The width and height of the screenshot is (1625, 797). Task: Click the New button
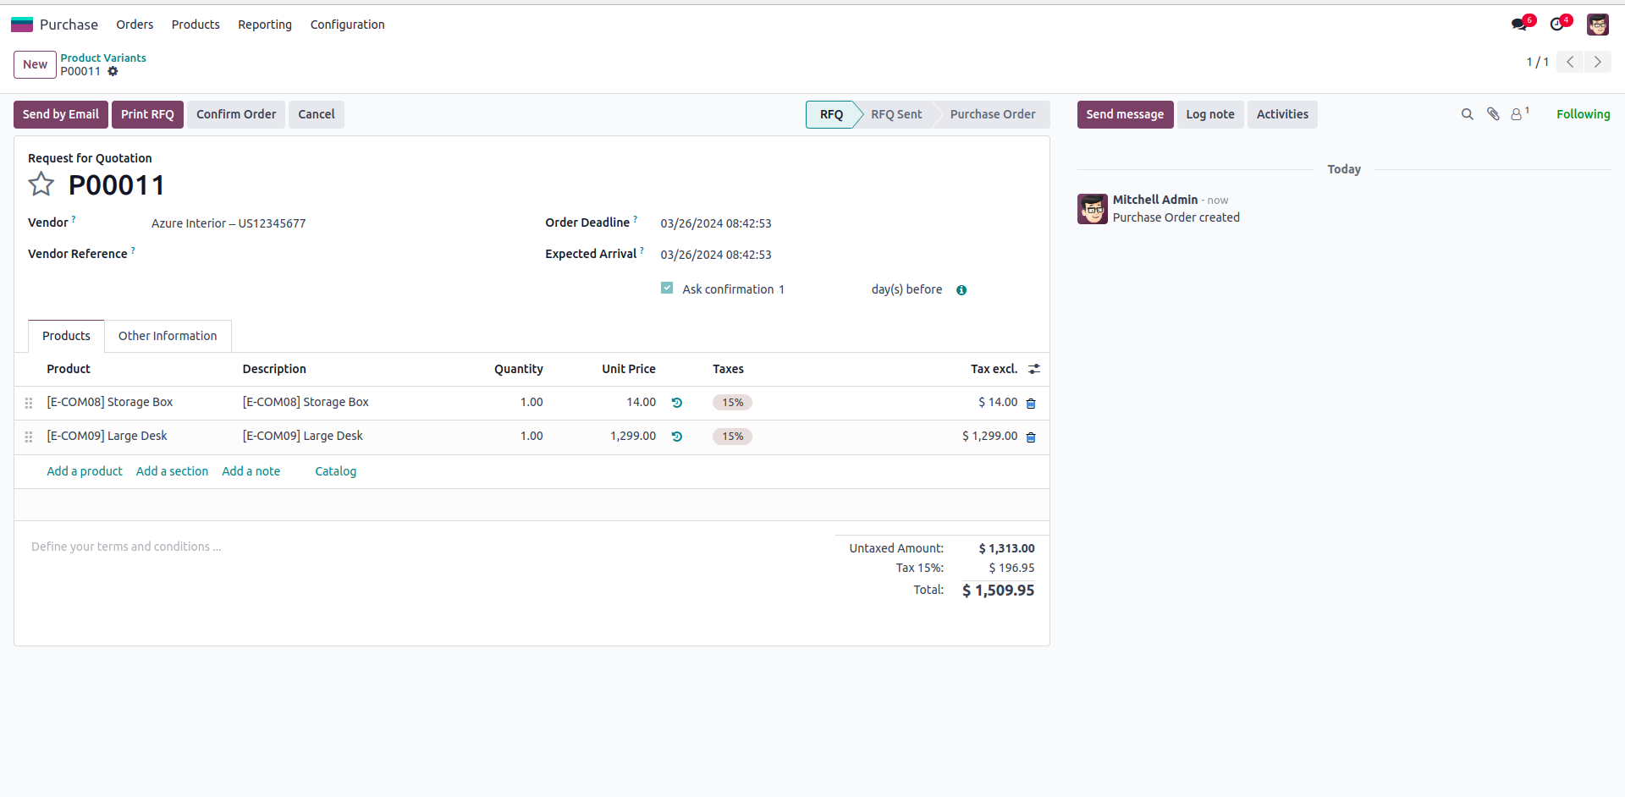point(35,64)
